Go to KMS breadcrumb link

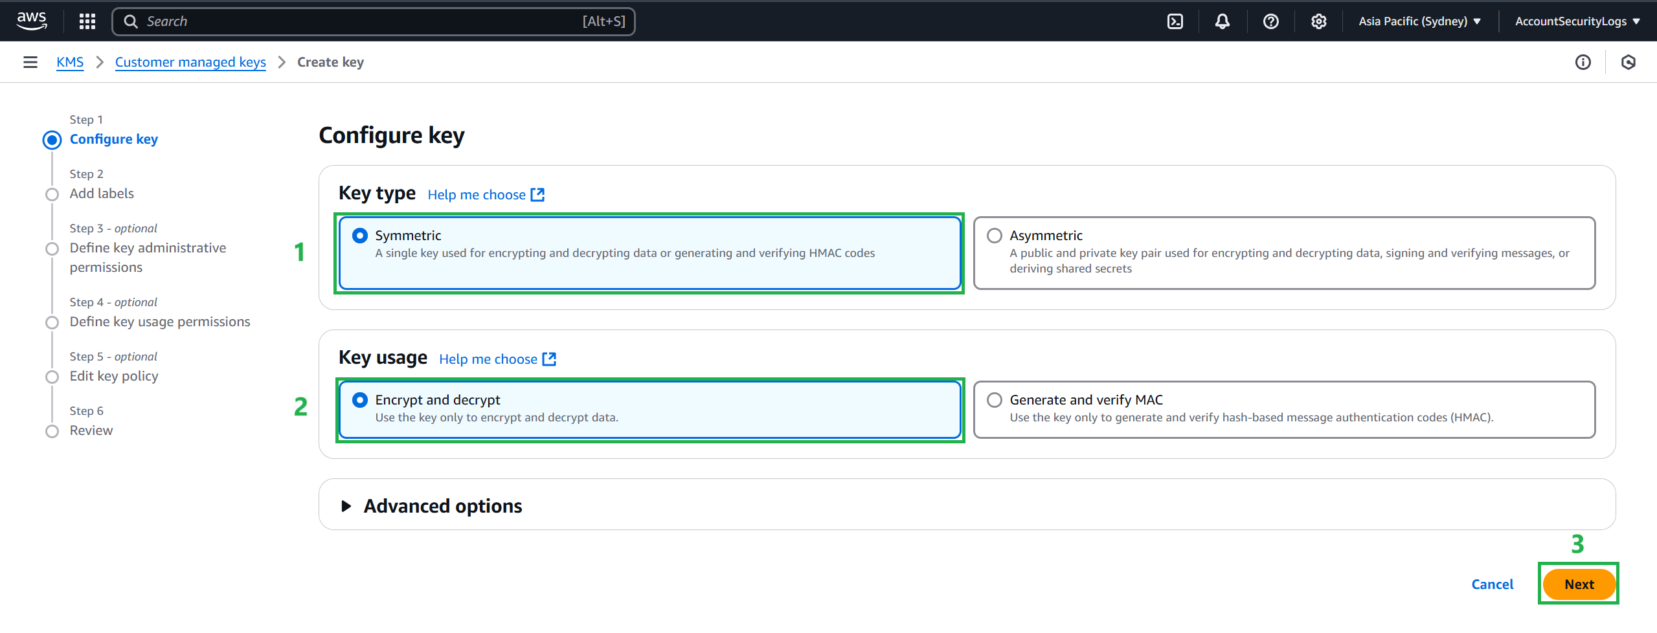point(70,62)
